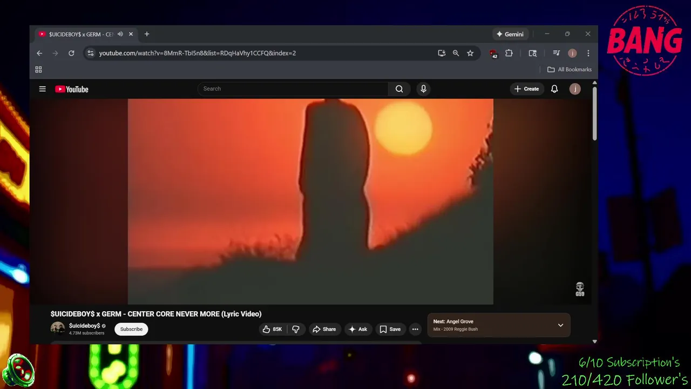Reload the current page
Viewport: 691px width, 389px height.
tap(71, 53)
